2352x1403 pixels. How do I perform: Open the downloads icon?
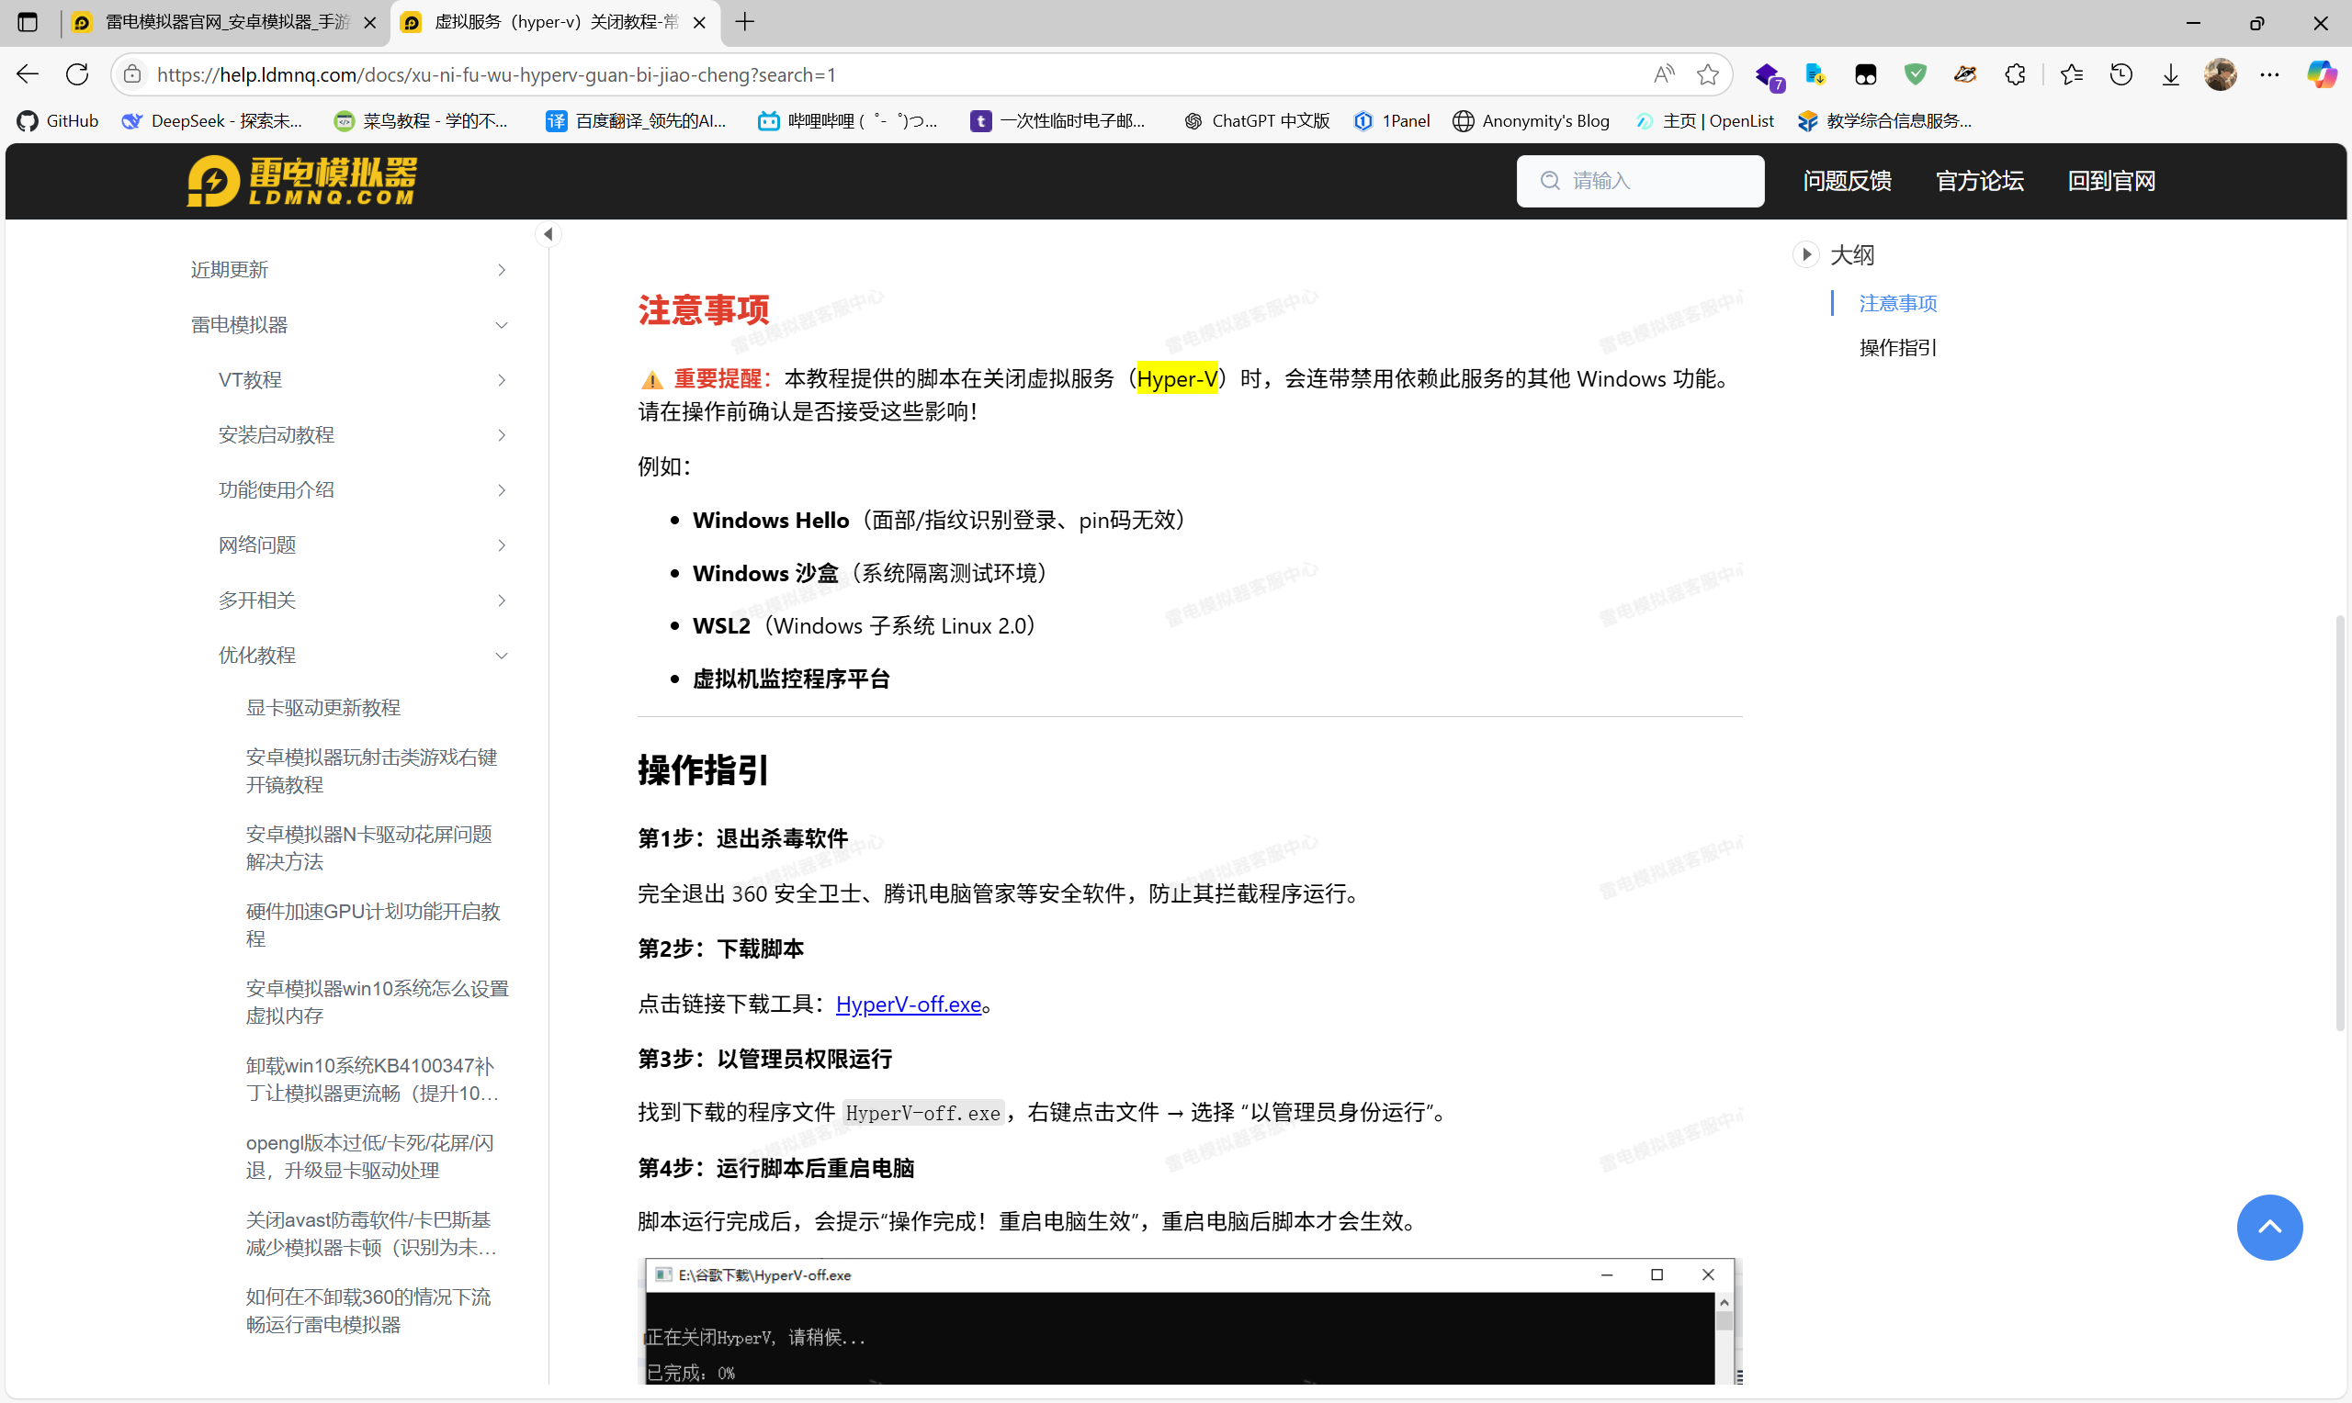(2170, 74)
